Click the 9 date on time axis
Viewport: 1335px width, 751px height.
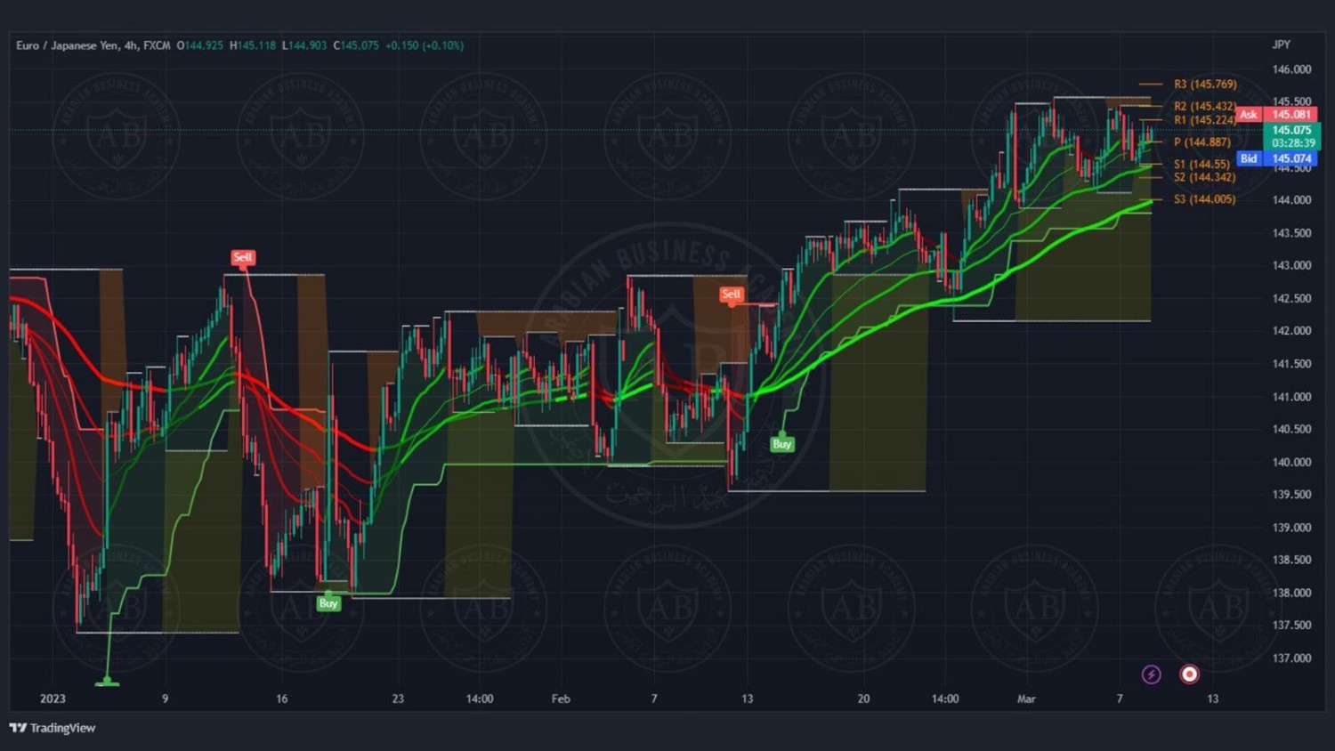pyautogui.click(x=165, y=699)
